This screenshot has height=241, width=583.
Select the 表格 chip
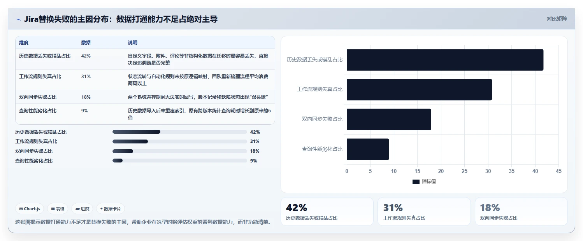click(58, 209)
